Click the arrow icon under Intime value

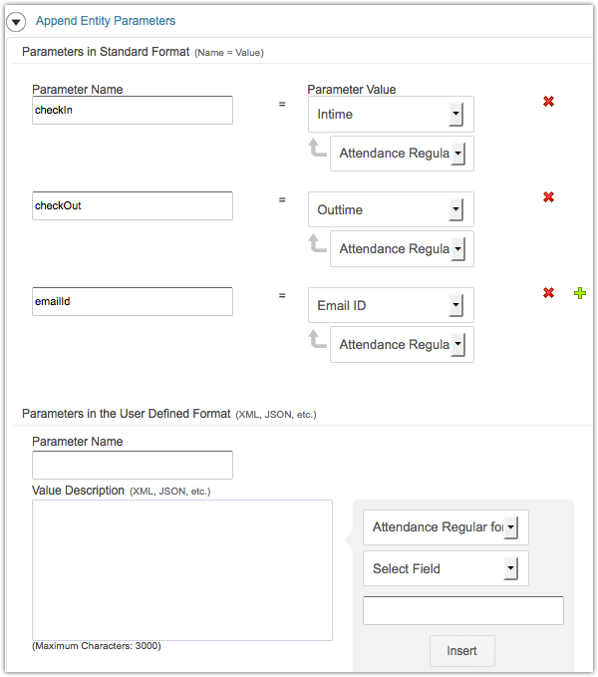(317, 150)
